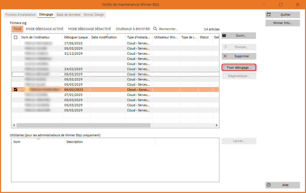Sort by Nom de l'ordinateur column header
The width and height of the screenshot is (306, 193).
pyautogui.click(x=41, y=37)
